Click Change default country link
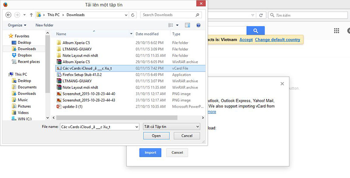This screenshot has height=178, width=350. [x=277, y=40]
